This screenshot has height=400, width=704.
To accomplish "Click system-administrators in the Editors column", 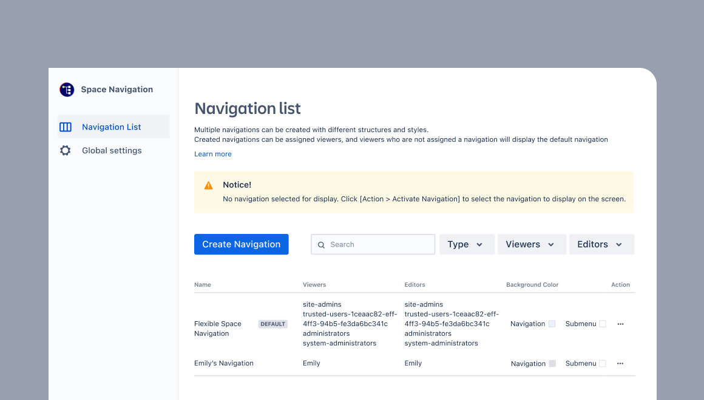I will [x=441, y=343].
